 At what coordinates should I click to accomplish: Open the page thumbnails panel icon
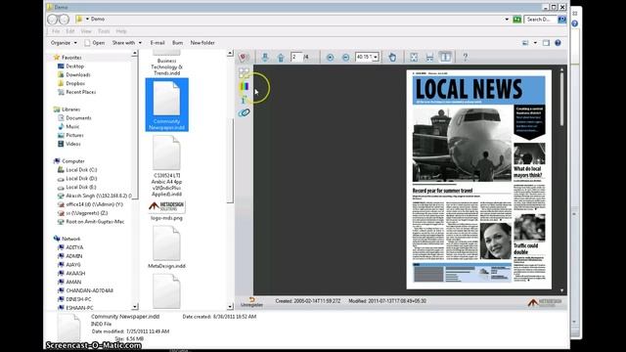tap(244, 72)
